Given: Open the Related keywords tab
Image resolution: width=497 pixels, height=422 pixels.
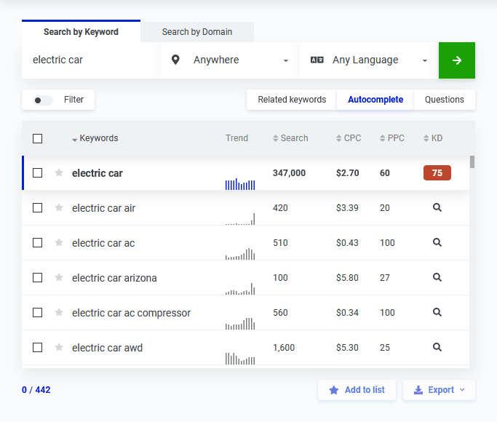Looking at the screenshot, I should [x=292, y=100].
